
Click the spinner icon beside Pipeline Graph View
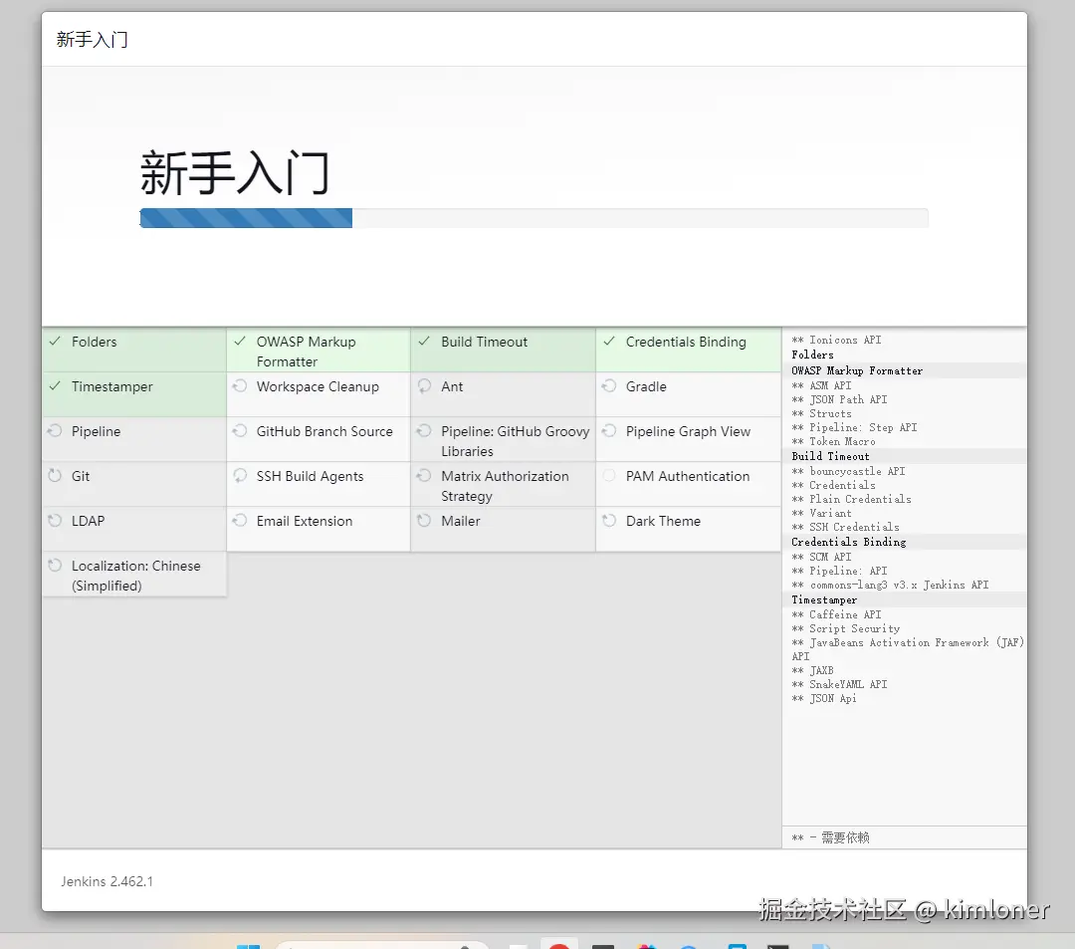click(x=609, y=430)
